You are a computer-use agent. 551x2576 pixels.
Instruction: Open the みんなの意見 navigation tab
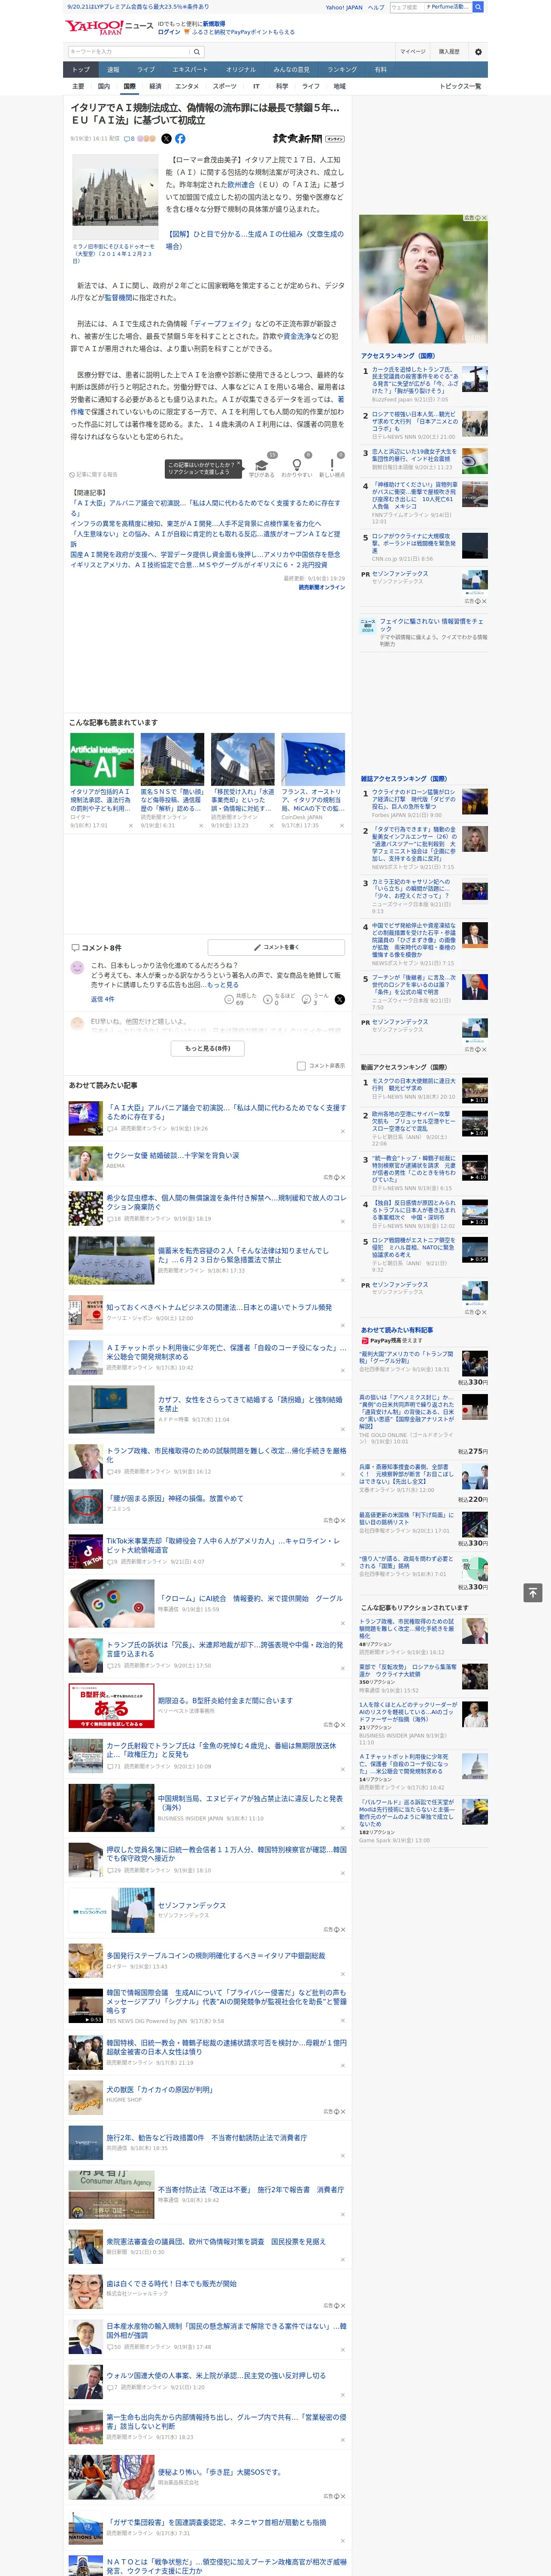(291, 70)
